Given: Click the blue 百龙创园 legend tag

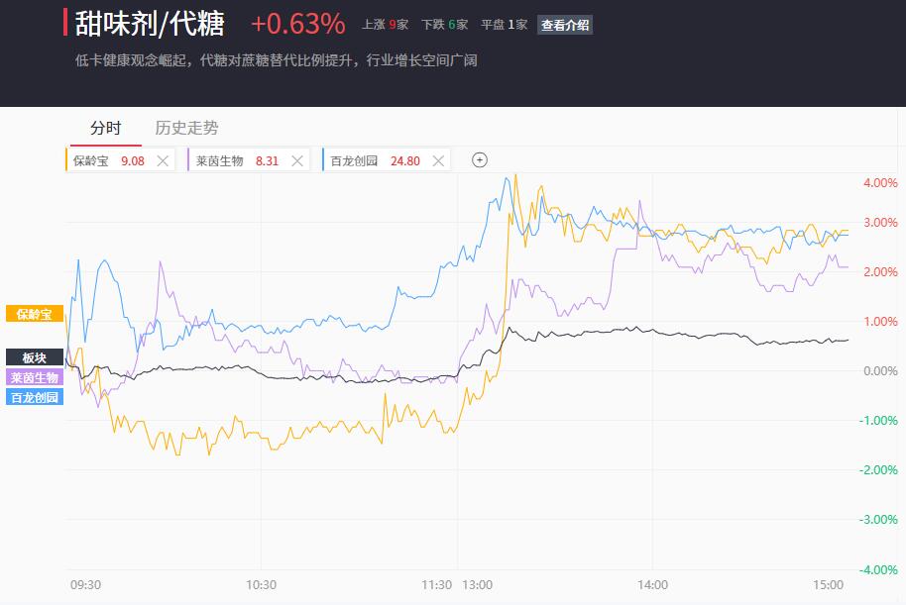Looking at the screenshot, I should [35, 397].
